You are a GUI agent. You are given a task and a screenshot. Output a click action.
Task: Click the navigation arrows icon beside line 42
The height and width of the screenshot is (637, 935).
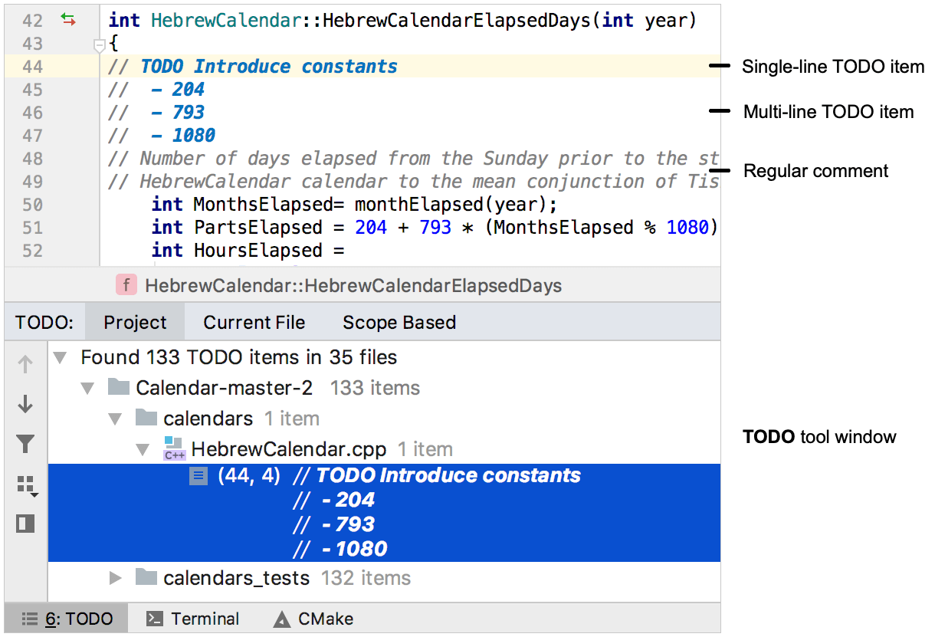click(68, 21)
